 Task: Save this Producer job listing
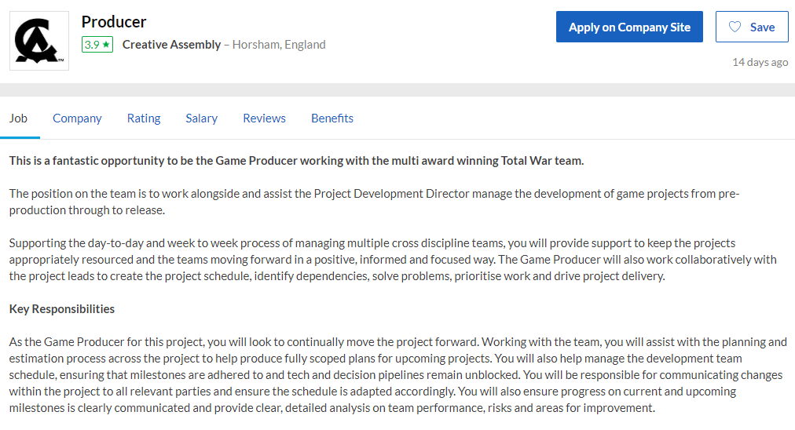[751, 27]
